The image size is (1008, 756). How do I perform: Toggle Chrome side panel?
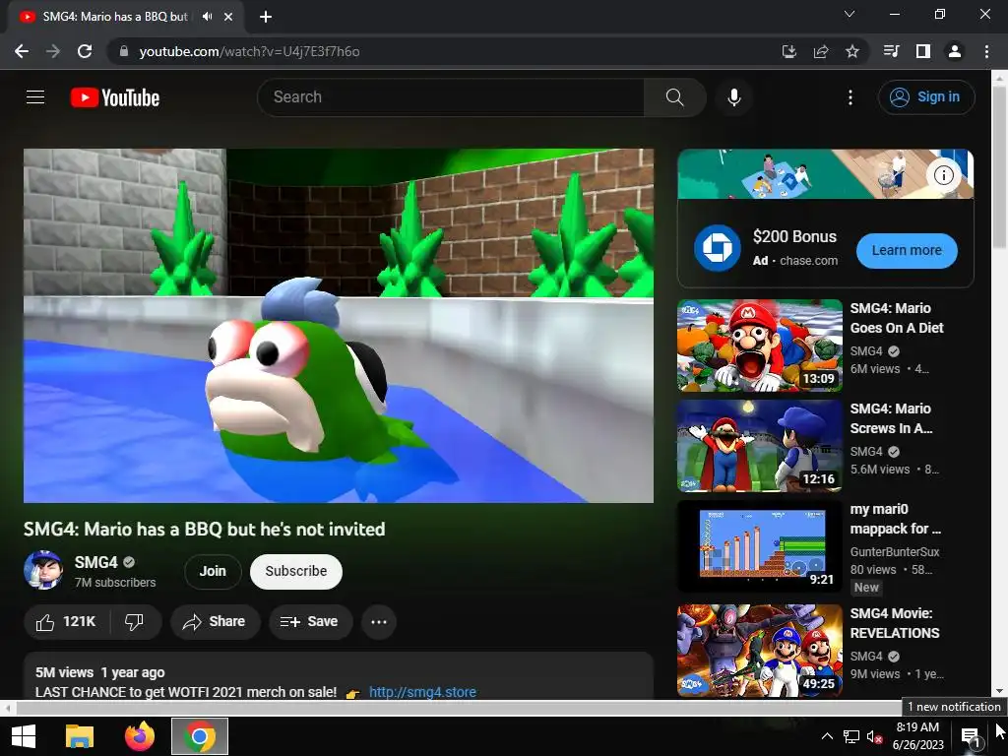tap(922, 51)
